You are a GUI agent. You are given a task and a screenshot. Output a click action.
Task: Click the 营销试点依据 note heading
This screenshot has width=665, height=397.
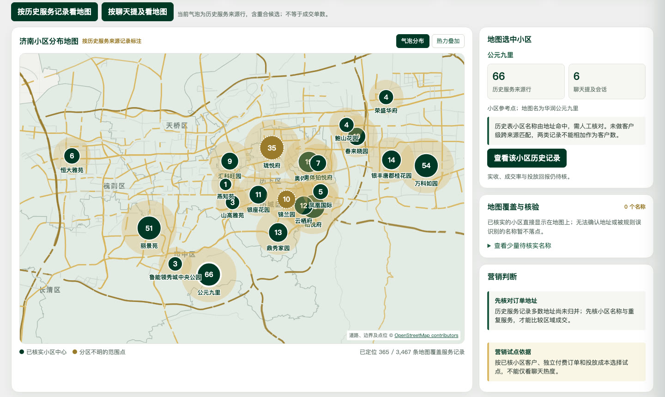click(513, 352)
